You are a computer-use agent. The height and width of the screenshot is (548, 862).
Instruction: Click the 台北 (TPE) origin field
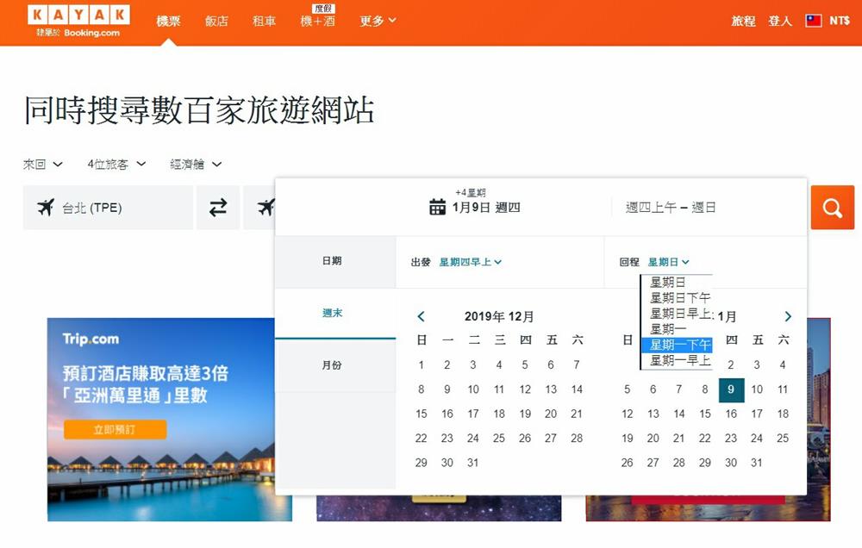[x=108, y=208]
